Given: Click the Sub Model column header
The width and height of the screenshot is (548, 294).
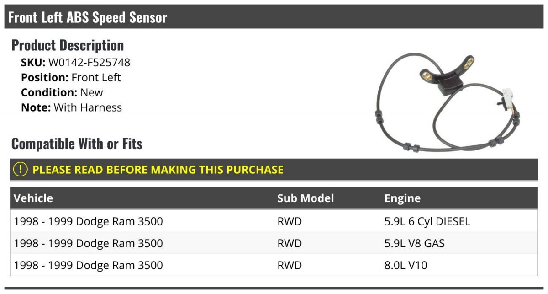Looking at the screenshot, I should (x=306, y=198).
